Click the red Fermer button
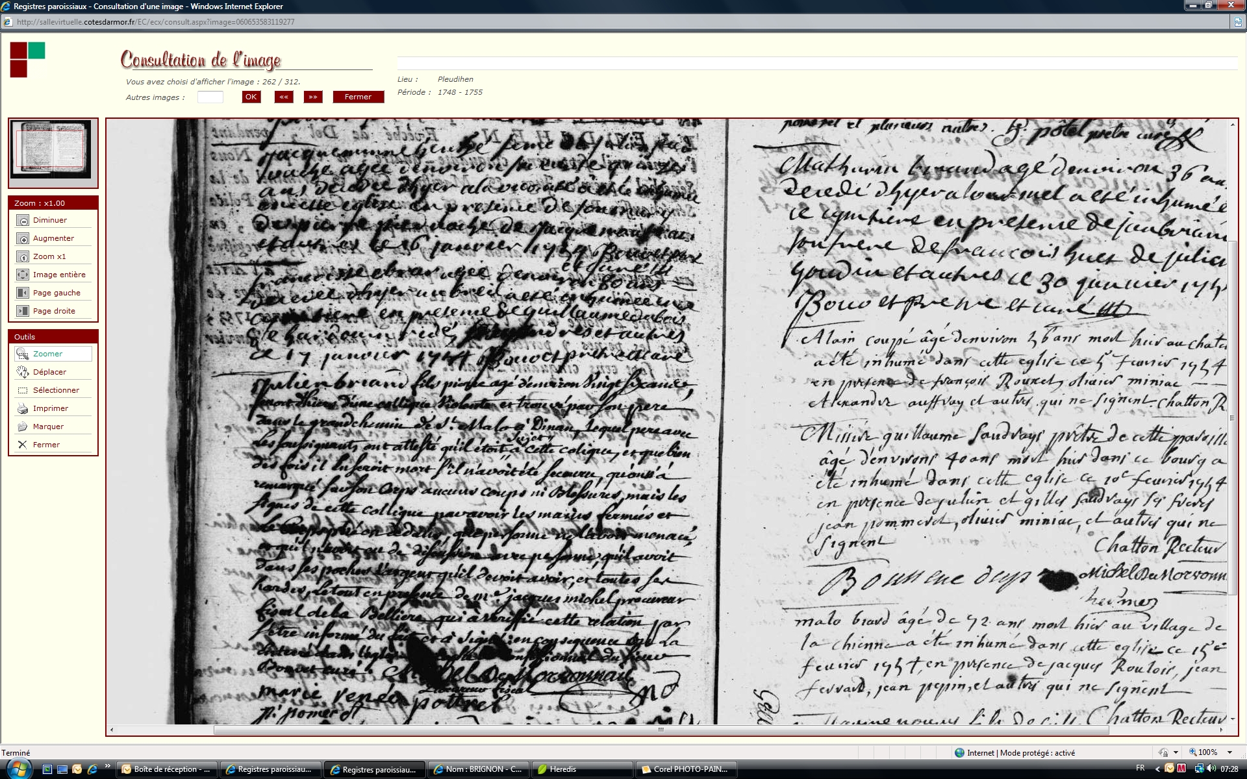The width and height of the screenshot is (1247, 779). 358,97
